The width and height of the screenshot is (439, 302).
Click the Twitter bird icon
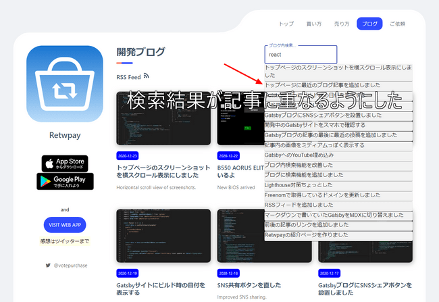pos(48,266)
